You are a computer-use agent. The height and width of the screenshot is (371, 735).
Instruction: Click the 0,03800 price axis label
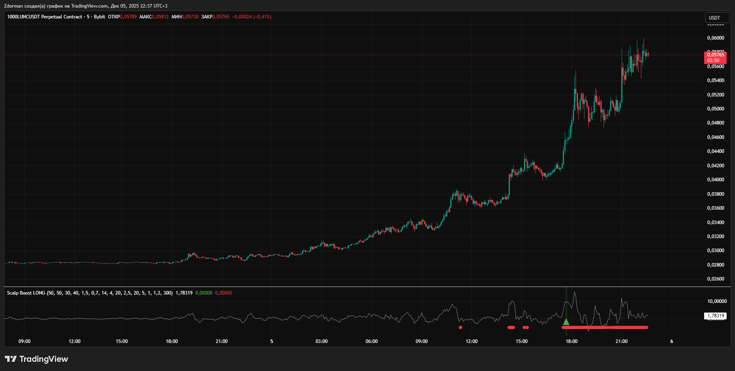(x=715, y=194)
